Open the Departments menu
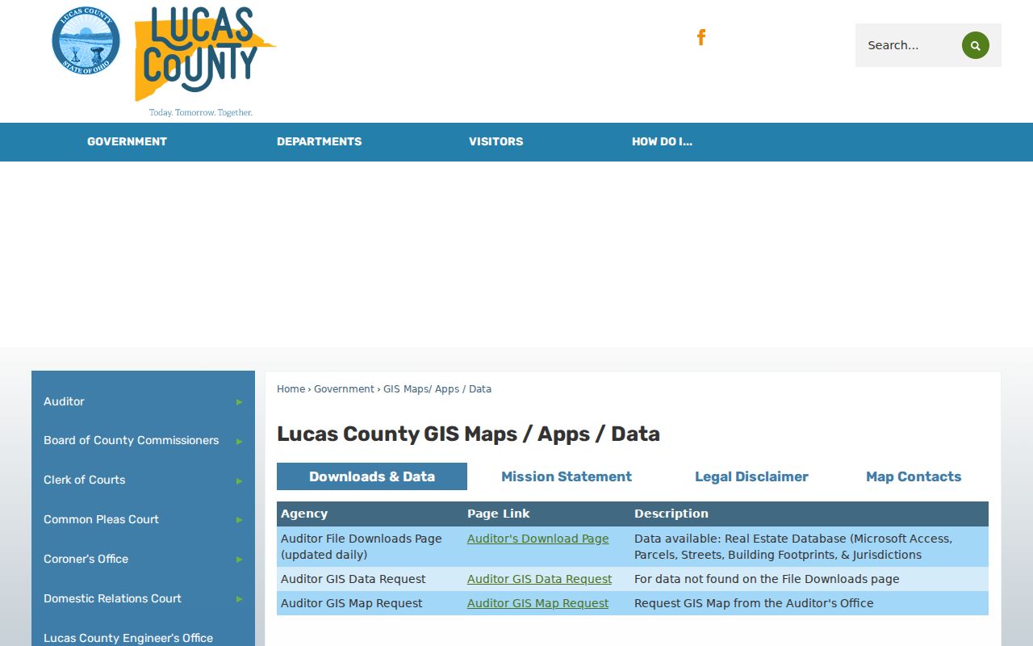The height and width of the screenshot is (646, 1033). point(319,141)
